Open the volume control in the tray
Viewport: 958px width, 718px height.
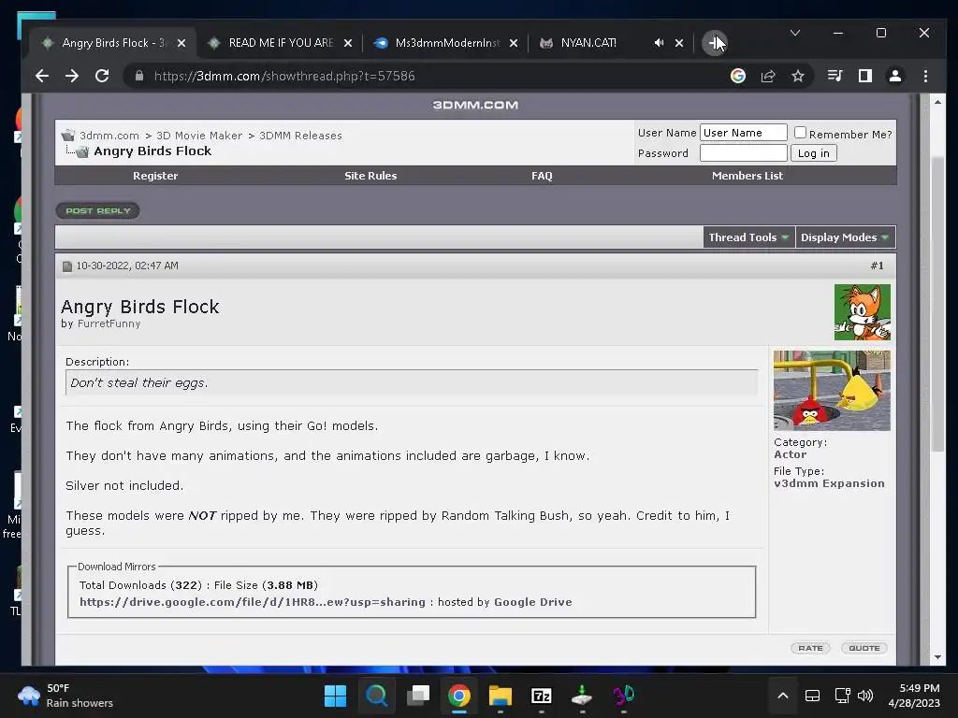coord(865,696)
